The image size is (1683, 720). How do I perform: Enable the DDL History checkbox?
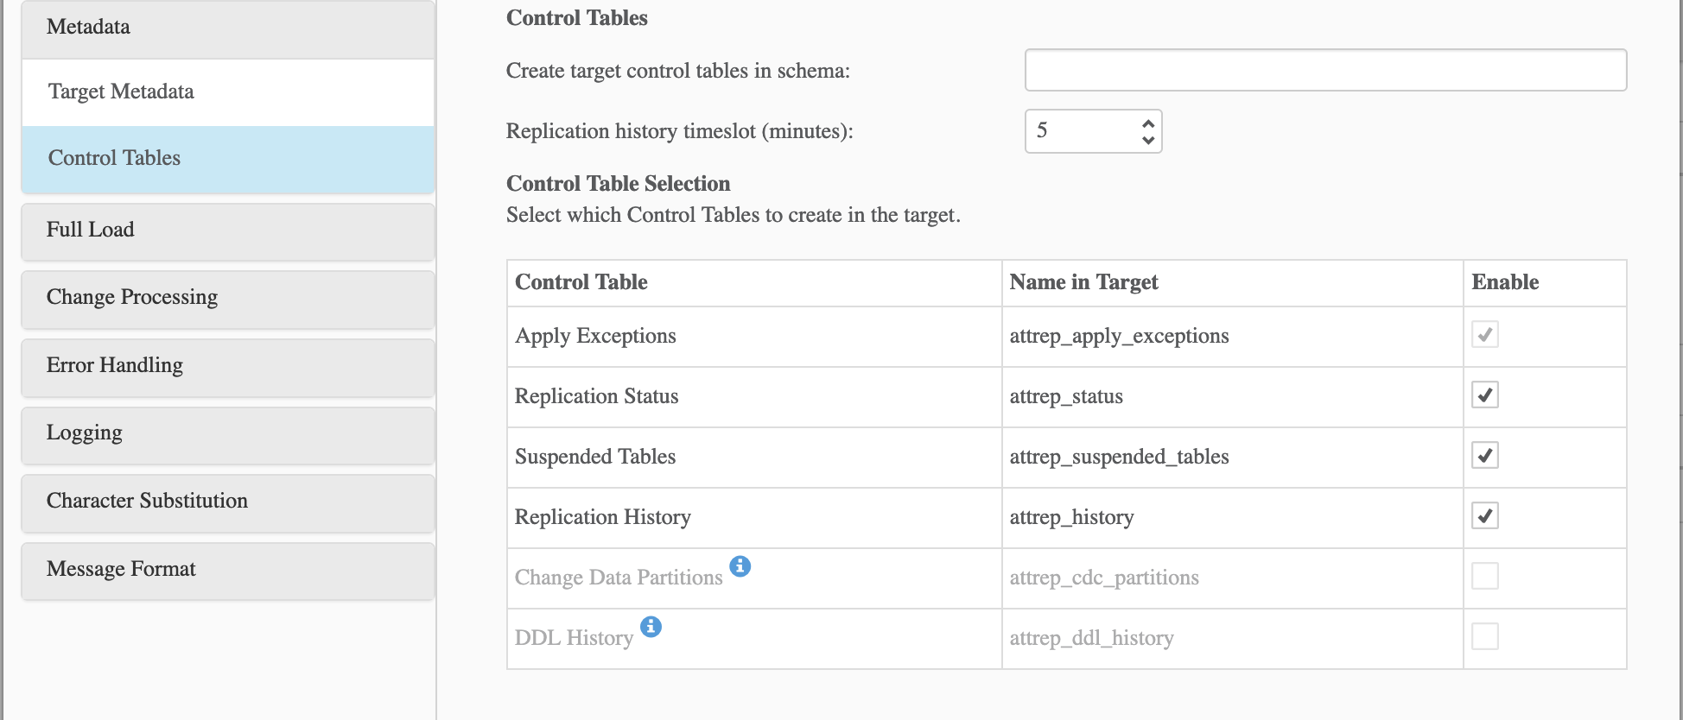1484,637
